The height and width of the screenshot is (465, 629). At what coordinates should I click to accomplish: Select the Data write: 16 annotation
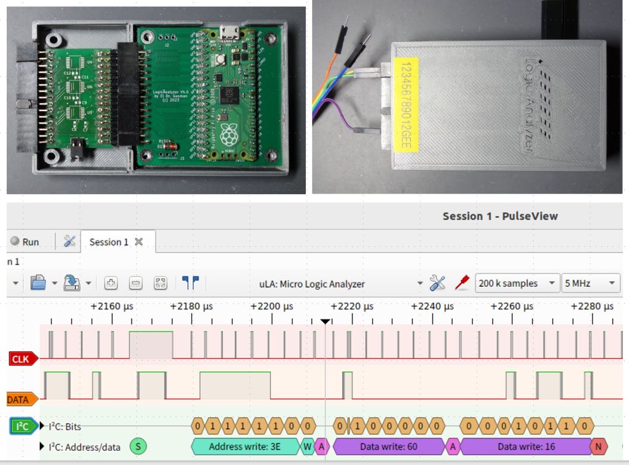[526, 447]
